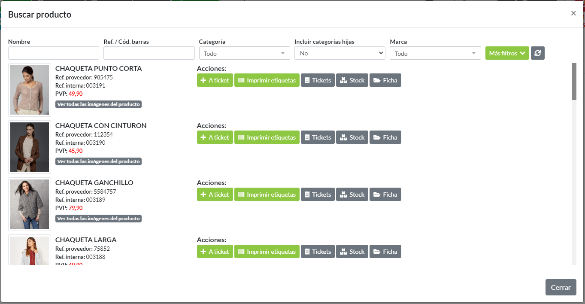
Task: Open Ficha for CHAQUETA LARGA
Action: coord(385,252)
